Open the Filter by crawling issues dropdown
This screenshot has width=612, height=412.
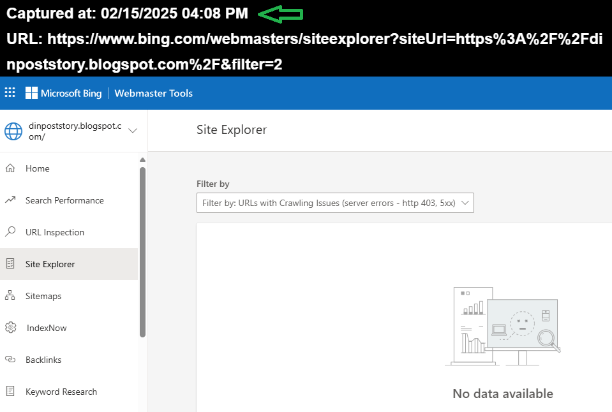(x=335, y=203)
